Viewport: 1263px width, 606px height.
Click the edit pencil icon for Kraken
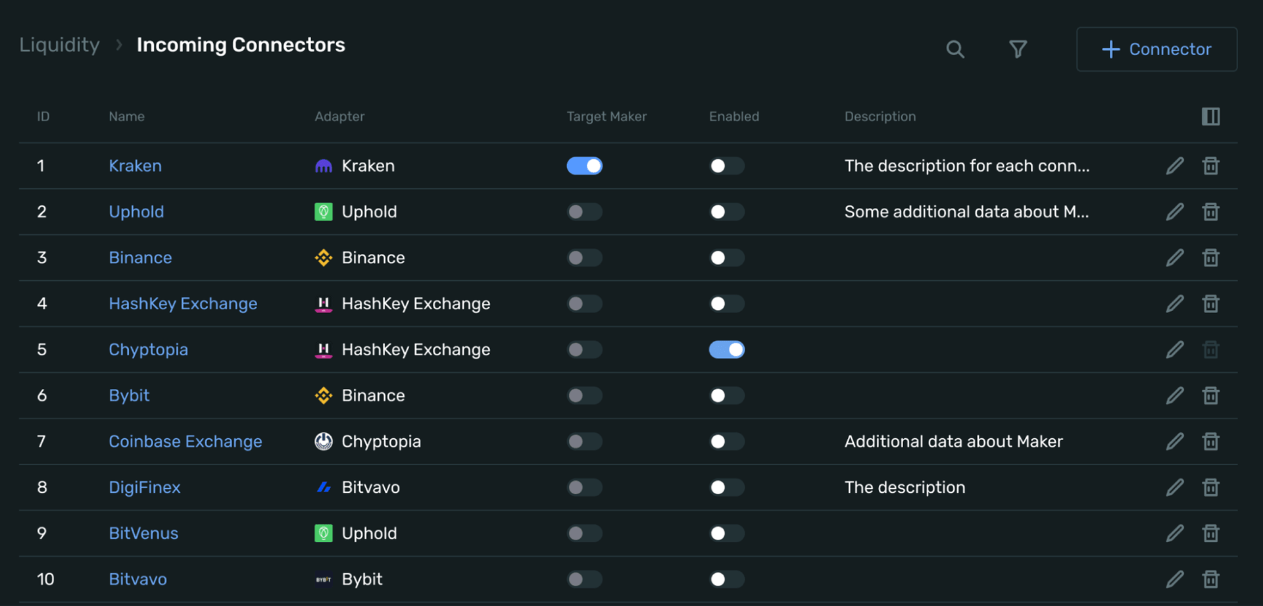tap(1175, 166)
